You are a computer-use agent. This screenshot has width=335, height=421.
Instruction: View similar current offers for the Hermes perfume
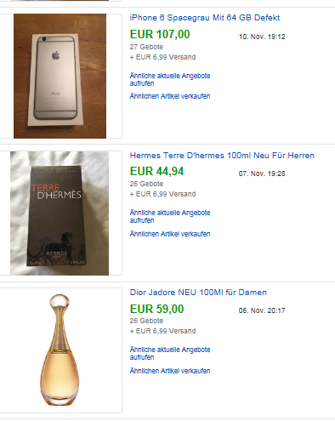[170, 217]
